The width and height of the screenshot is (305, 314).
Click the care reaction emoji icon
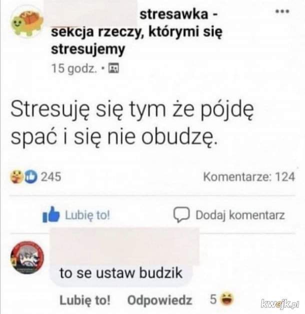coord(16,177)
